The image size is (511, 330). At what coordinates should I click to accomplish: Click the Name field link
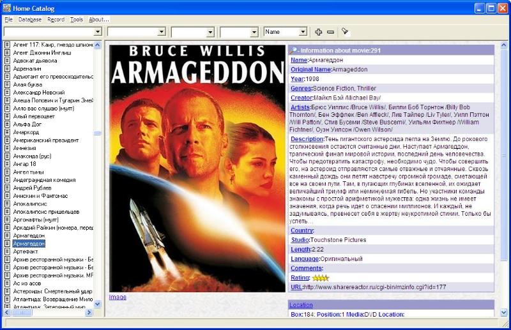pyautogui.click(x=299, y=60)
